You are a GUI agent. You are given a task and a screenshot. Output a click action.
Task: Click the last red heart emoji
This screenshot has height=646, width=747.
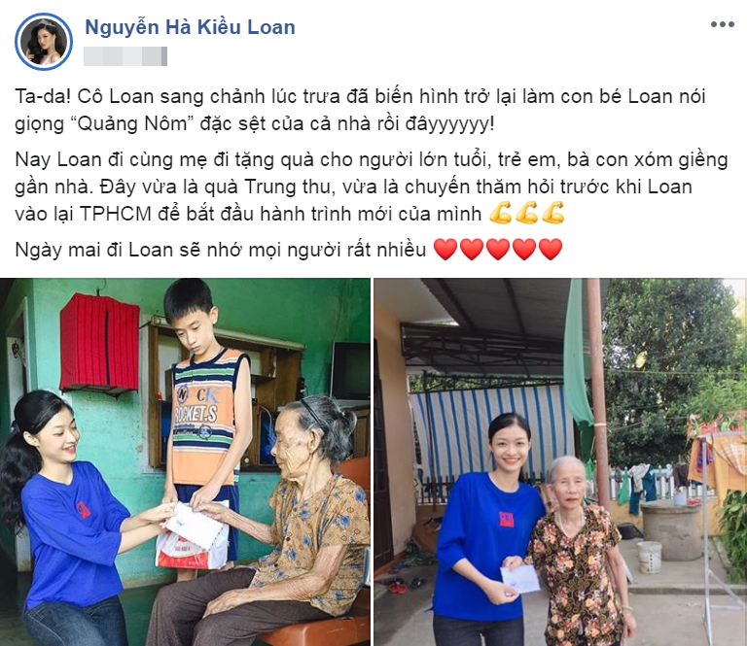point(551,250)
